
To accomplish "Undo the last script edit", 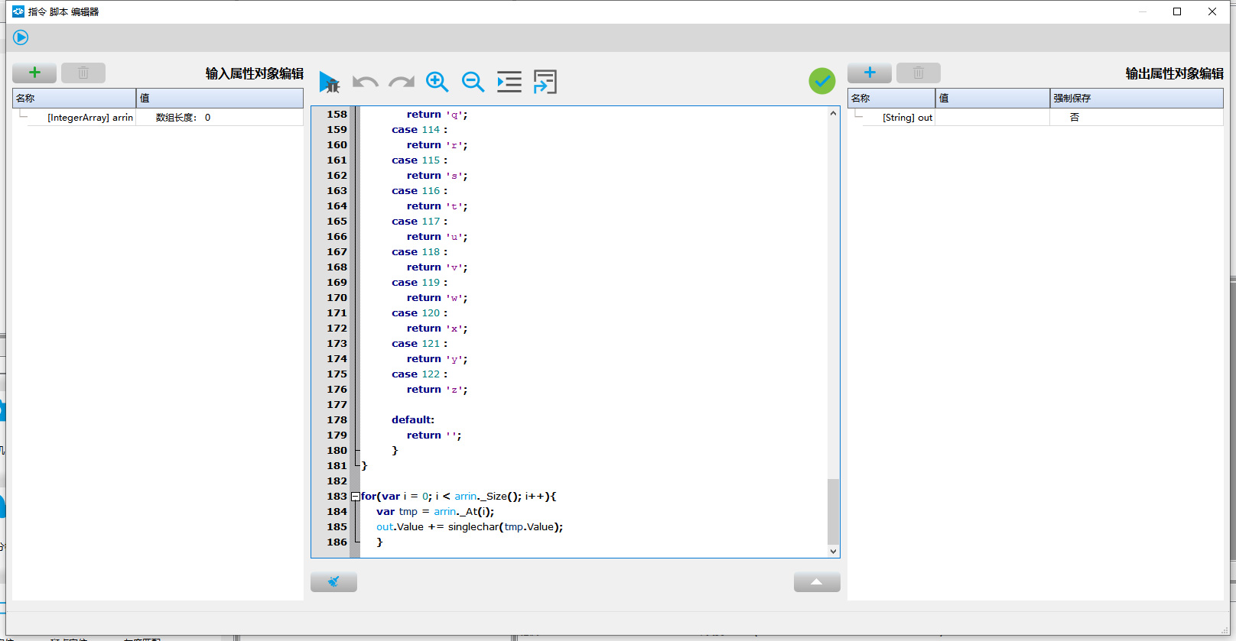I will click(366, 82).
